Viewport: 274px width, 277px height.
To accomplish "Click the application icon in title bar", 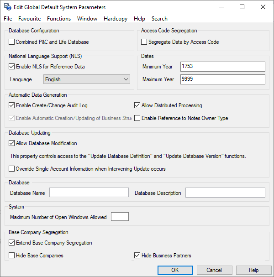I will coord(8,7).
